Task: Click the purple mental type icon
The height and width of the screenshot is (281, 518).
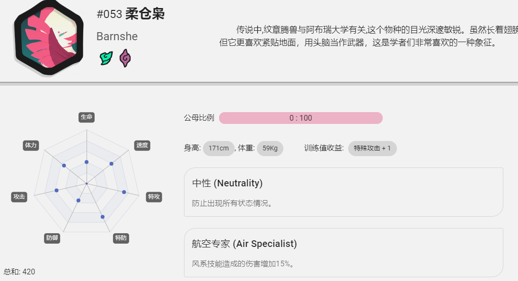Action: [x=125, y=58]
